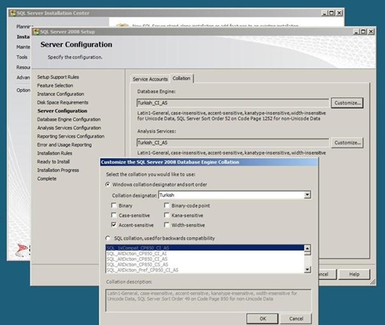Click Error and Usage Reporting step
This screenshot has height=325, width=385.
click(x=64, y=145)
